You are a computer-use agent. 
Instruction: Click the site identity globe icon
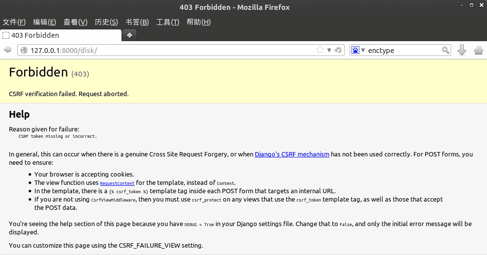click(24, 50)
